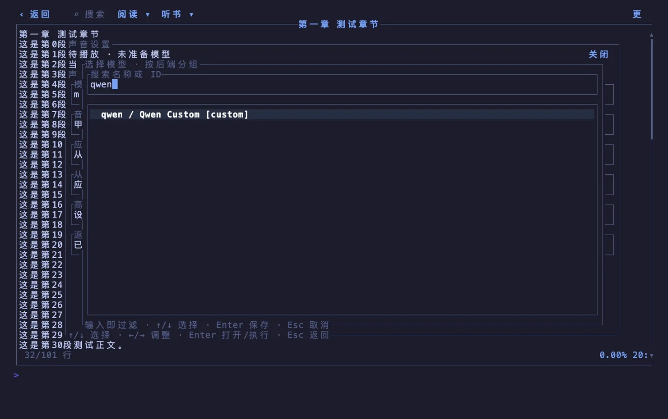The image size is (668, 419).
Task: Open the 听书 menu
Action: [172, 14]
